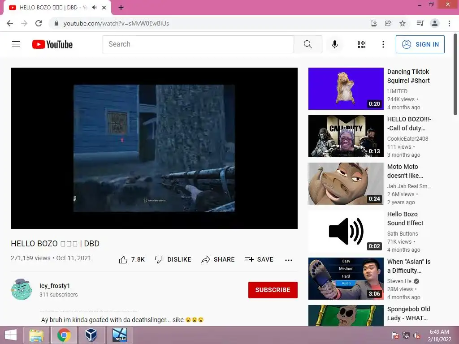Go forward in browser history
459x344 pixels.
click(x=24, y=23)
